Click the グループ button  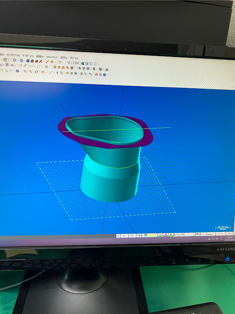(230, 234)
